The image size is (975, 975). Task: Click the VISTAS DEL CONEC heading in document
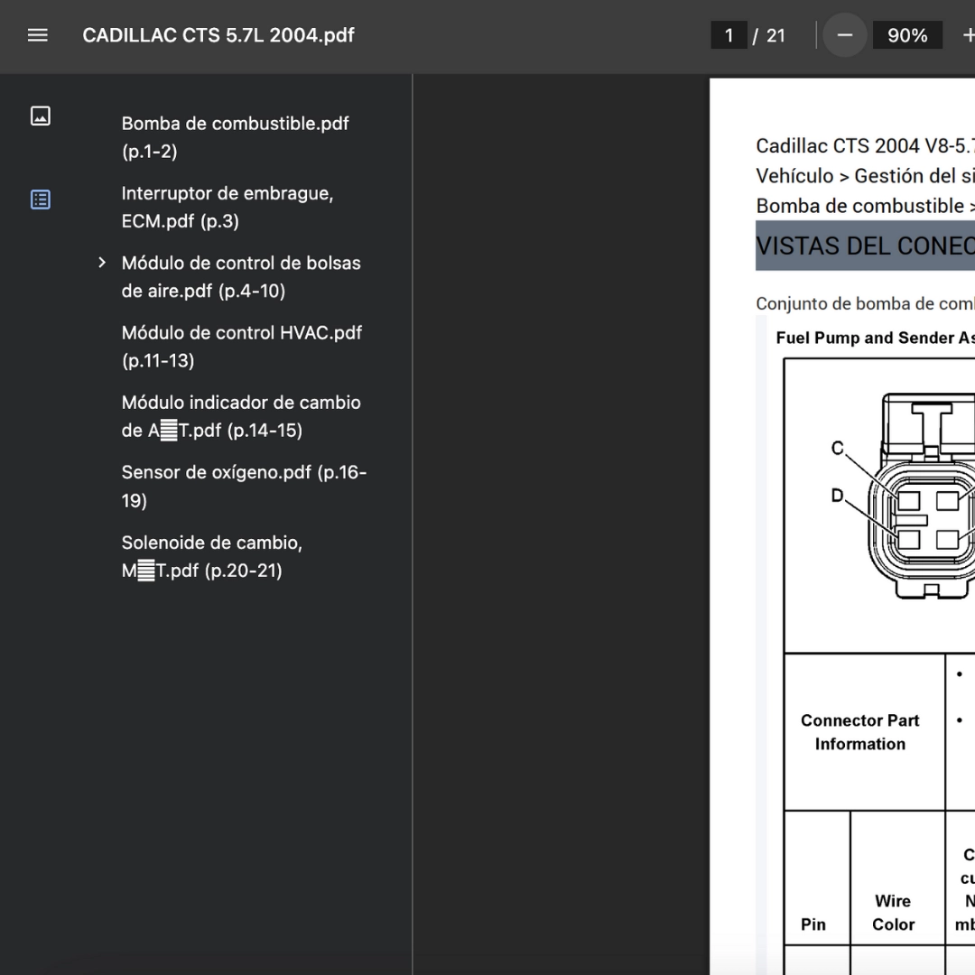point(865,246)
